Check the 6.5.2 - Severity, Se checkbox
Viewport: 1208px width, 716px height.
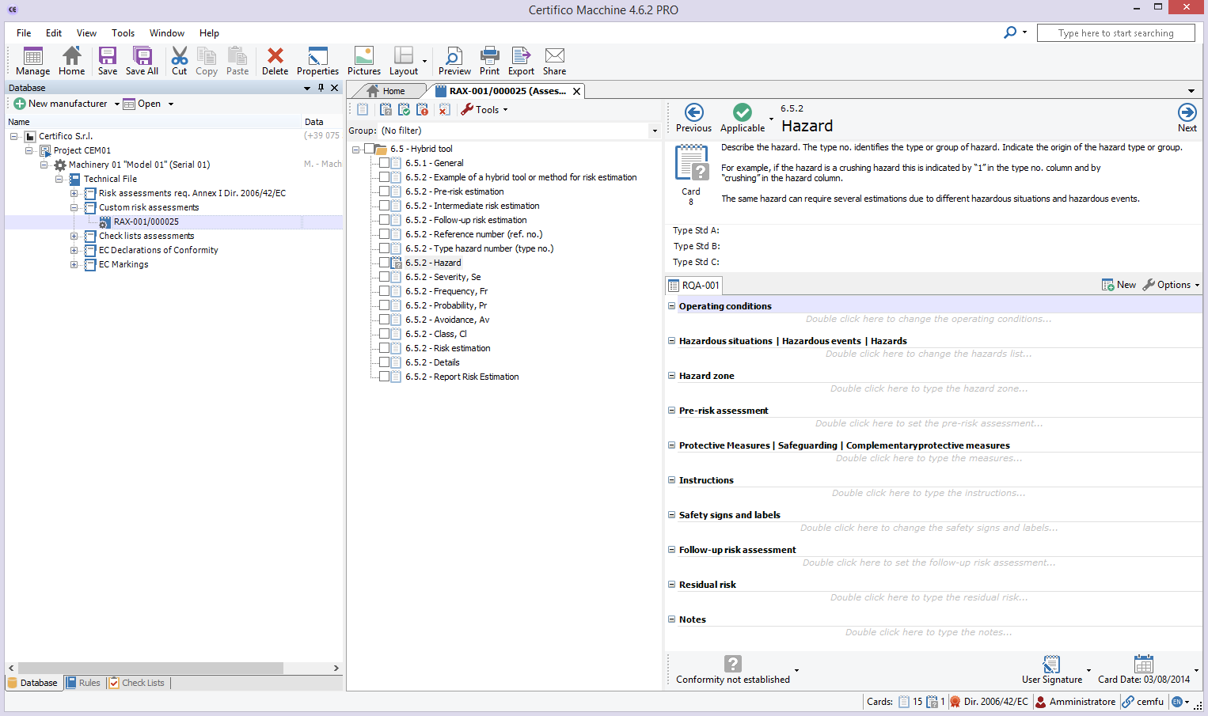384,277
